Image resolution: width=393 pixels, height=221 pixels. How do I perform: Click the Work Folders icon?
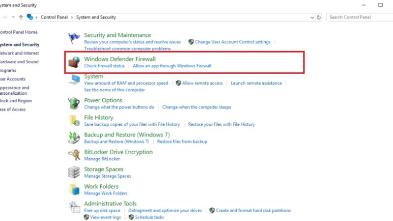75,190
